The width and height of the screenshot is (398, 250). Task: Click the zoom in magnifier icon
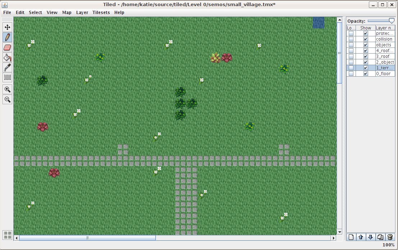[x=8, y=90]
